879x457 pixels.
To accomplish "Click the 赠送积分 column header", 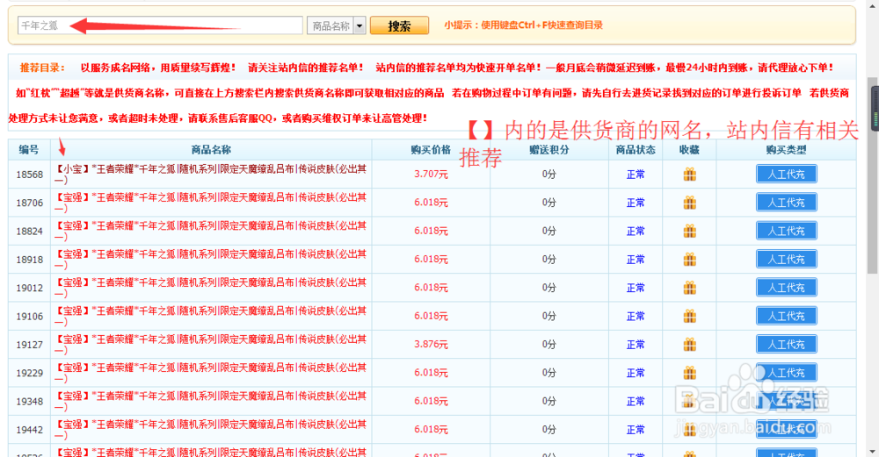I will point(548,149).
